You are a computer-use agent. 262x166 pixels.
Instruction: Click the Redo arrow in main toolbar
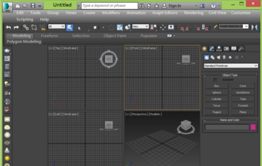click(16, 27)
